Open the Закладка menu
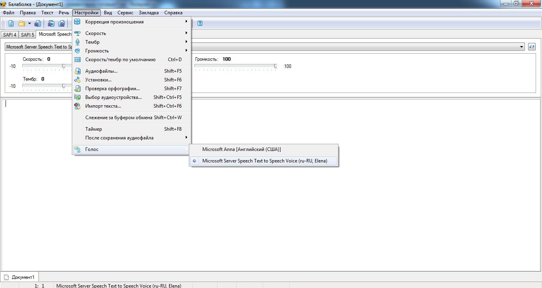Viewport: 542px width, 288px height. coord(149,13)
